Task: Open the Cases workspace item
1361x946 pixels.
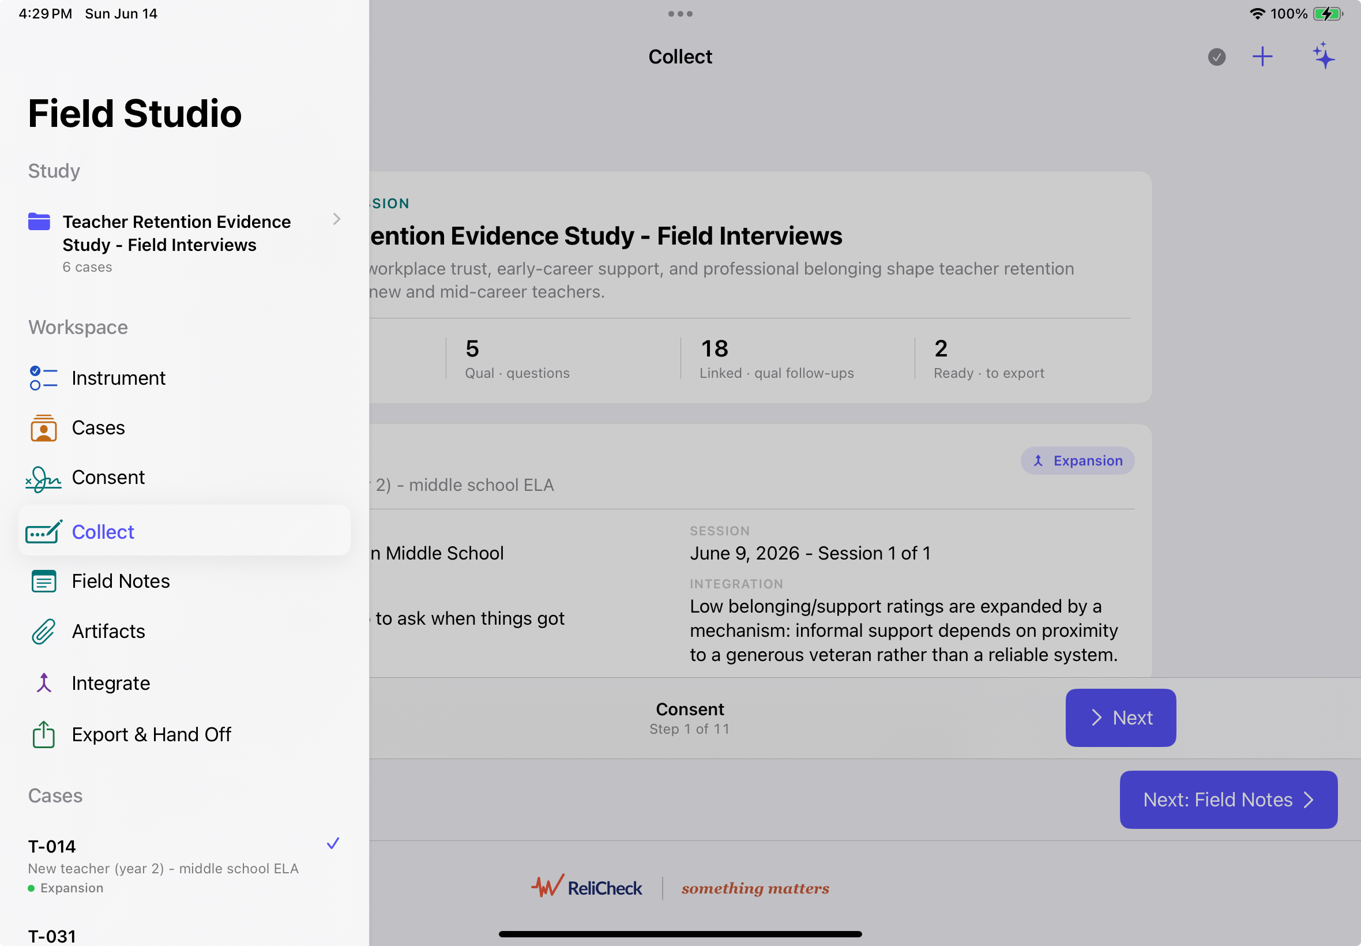Action: point(185,427)
